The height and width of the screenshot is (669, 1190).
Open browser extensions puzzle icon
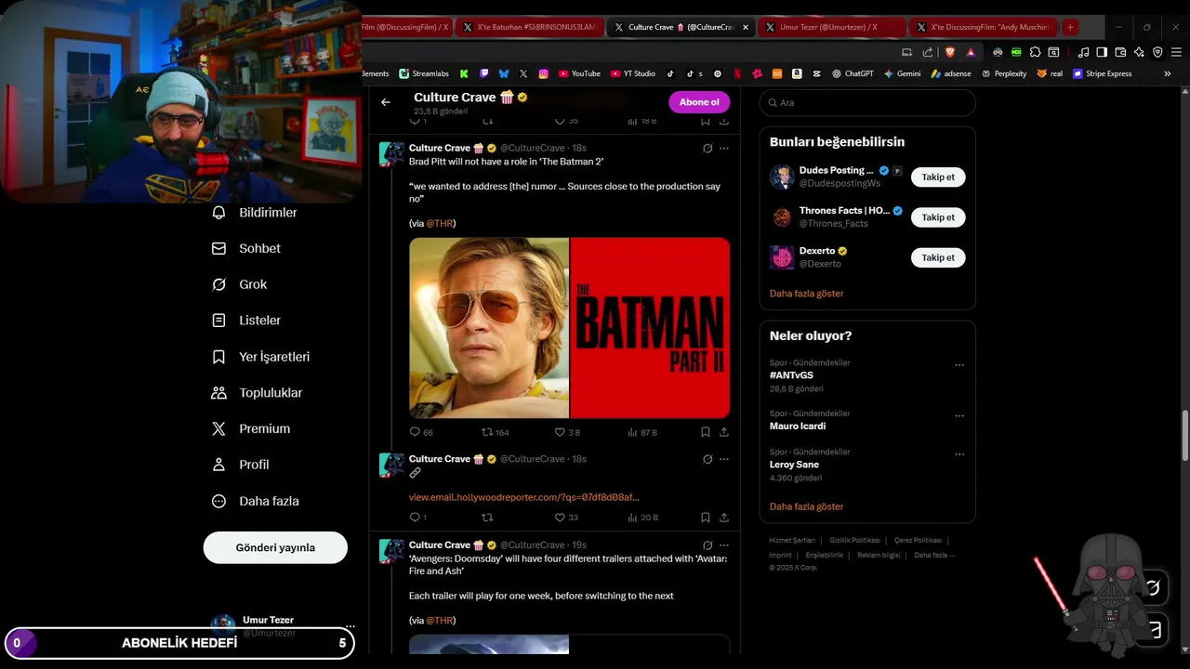point(1035,52)
